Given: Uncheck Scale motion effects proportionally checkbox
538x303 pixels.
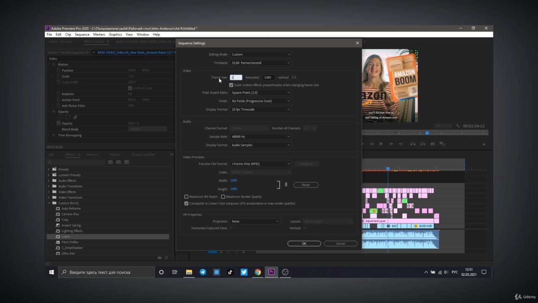Looking at the screenshot, I should (231, 85).
